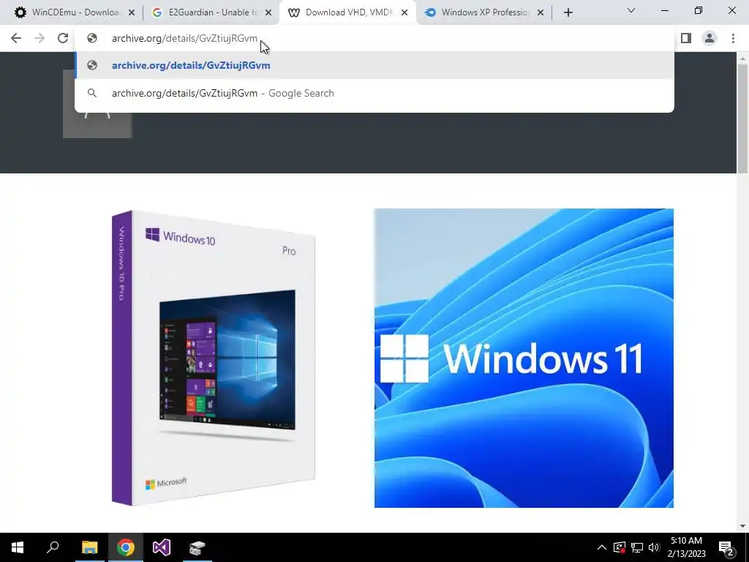Click the forward navigation arrow
The image size is (749, 562).
click(x=39, y=38)
